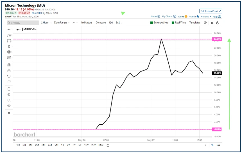The width and height of the screenshot is (242, 153).
Task: Toggle the lock drawings icon
Action: (x=9, y=70)
